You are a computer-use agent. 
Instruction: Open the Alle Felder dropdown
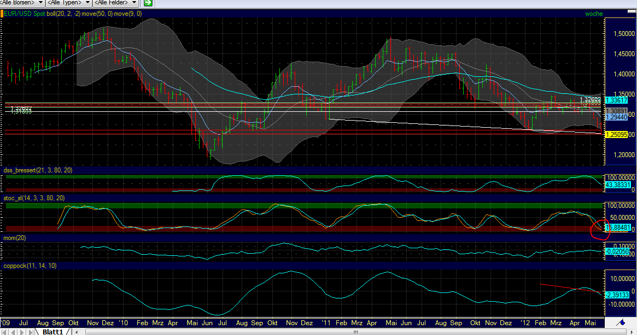tap(115, 3)
